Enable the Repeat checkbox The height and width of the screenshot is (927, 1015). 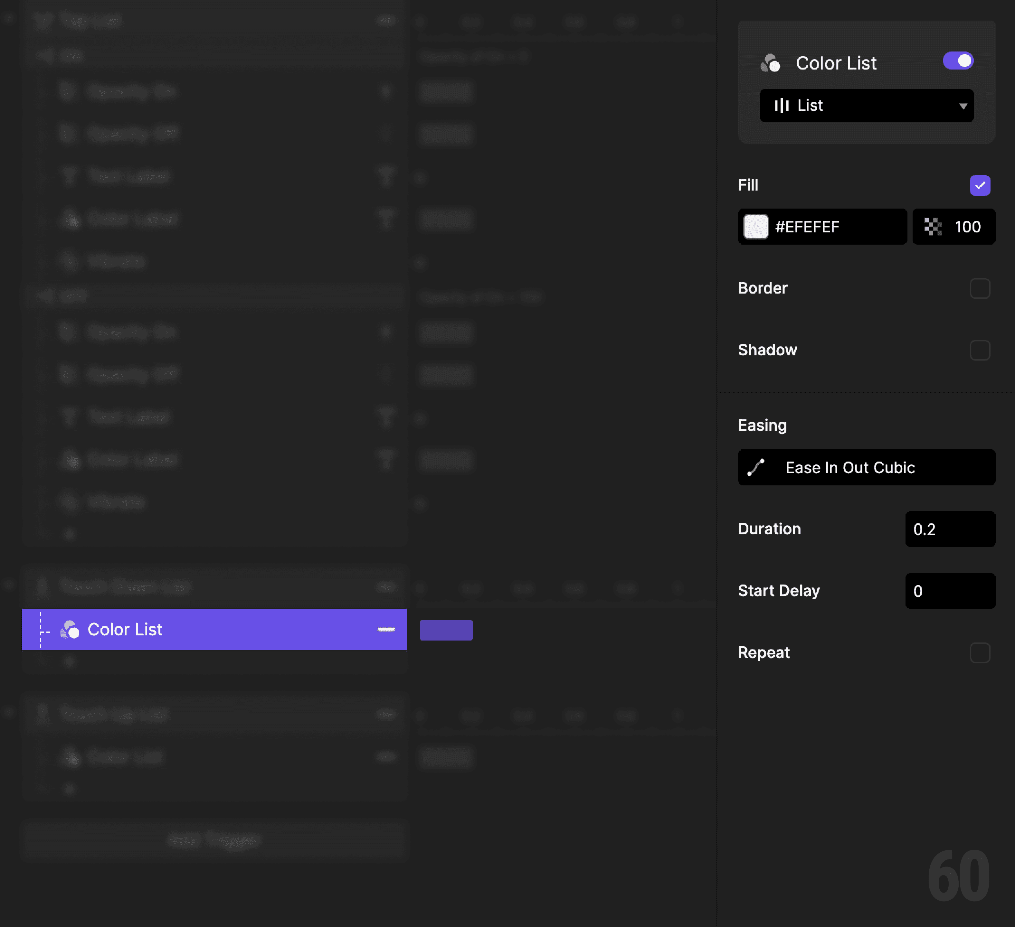coord(980,653)
